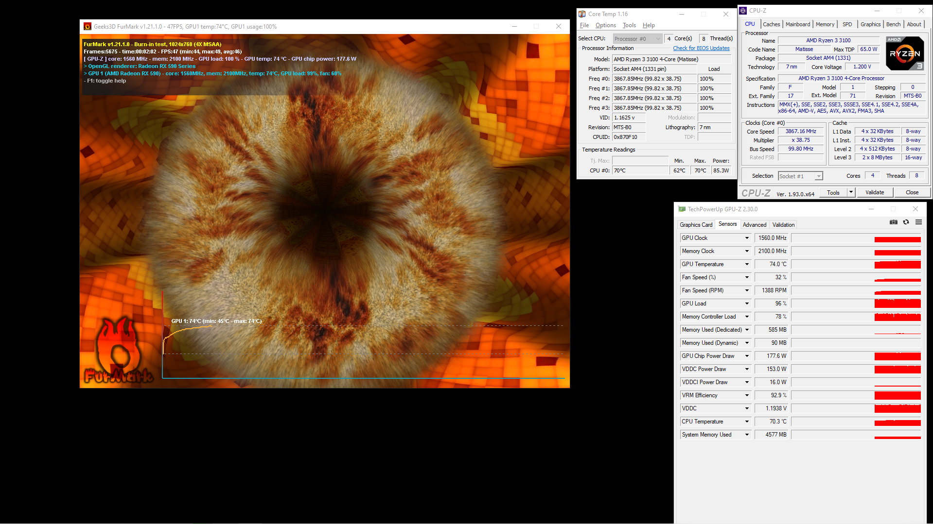Click the FurMark GPU temperature graph
The width and height of the screenshot is (933, 524).
tap(363, 335)
